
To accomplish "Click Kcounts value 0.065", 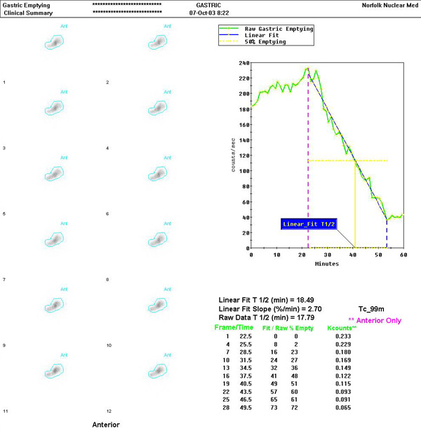I will click(x=343, y=408).
